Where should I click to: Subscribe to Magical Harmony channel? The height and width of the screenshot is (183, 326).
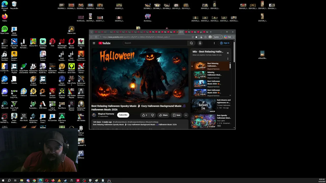(123, 115)
